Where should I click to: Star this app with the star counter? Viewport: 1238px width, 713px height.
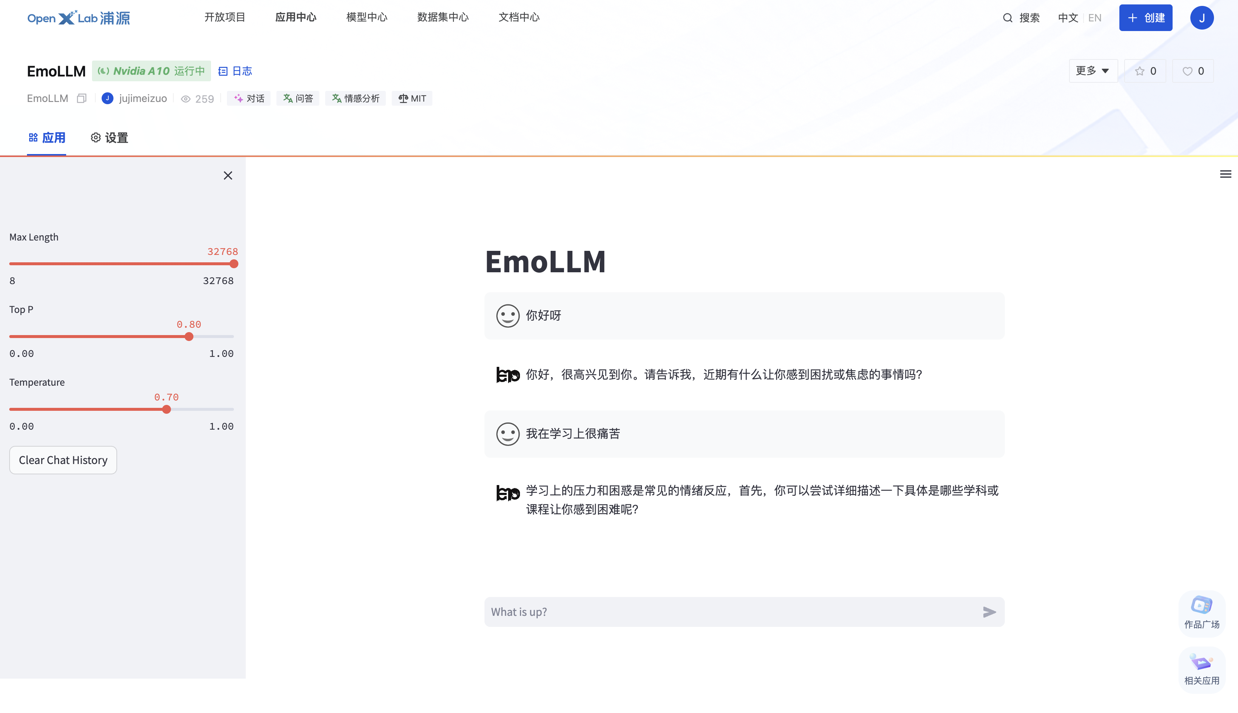tap(1145, 72)
